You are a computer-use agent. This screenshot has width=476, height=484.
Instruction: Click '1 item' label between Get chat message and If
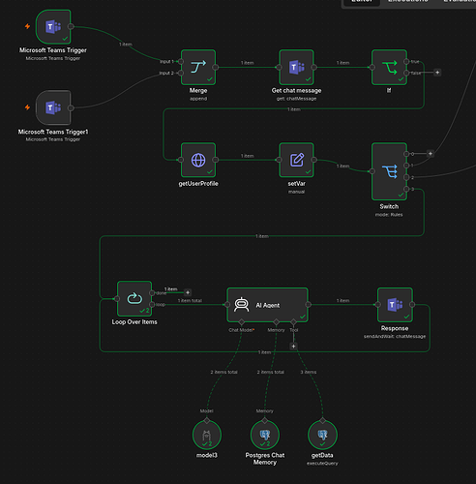coord(342,63)
